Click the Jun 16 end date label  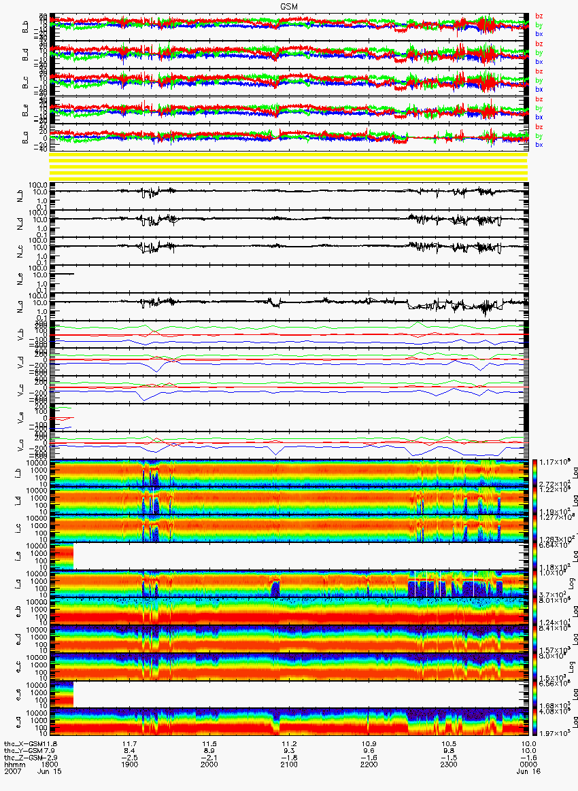(528, 771)
